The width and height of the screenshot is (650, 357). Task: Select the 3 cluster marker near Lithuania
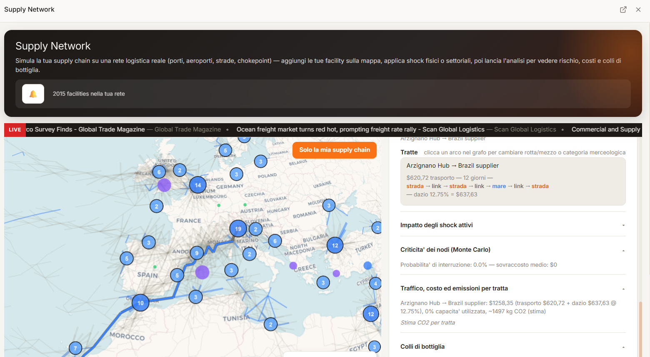click(261, 161)
